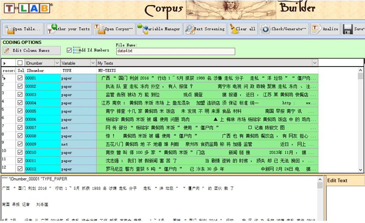Click the TYPE subheader label
Screen dimensions: 365x223
pyautogui.click(x=67, y=71)
